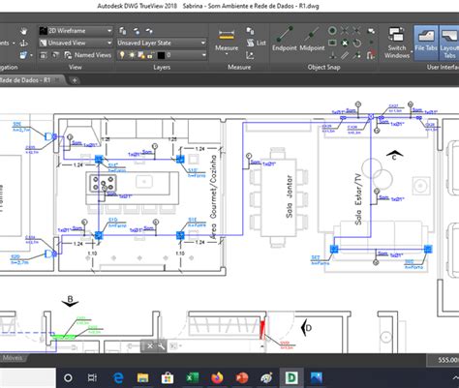This screenshot has width=459, height=388.
Task: Click the quick select icon above List
Action: 250,31
